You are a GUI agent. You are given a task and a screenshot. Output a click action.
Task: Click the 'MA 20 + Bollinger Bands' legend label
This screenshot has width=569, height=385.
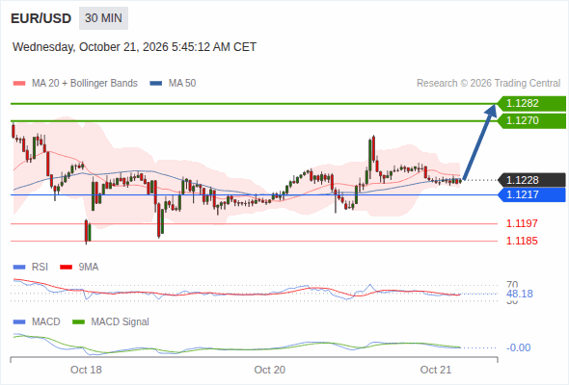click(85, 84)
